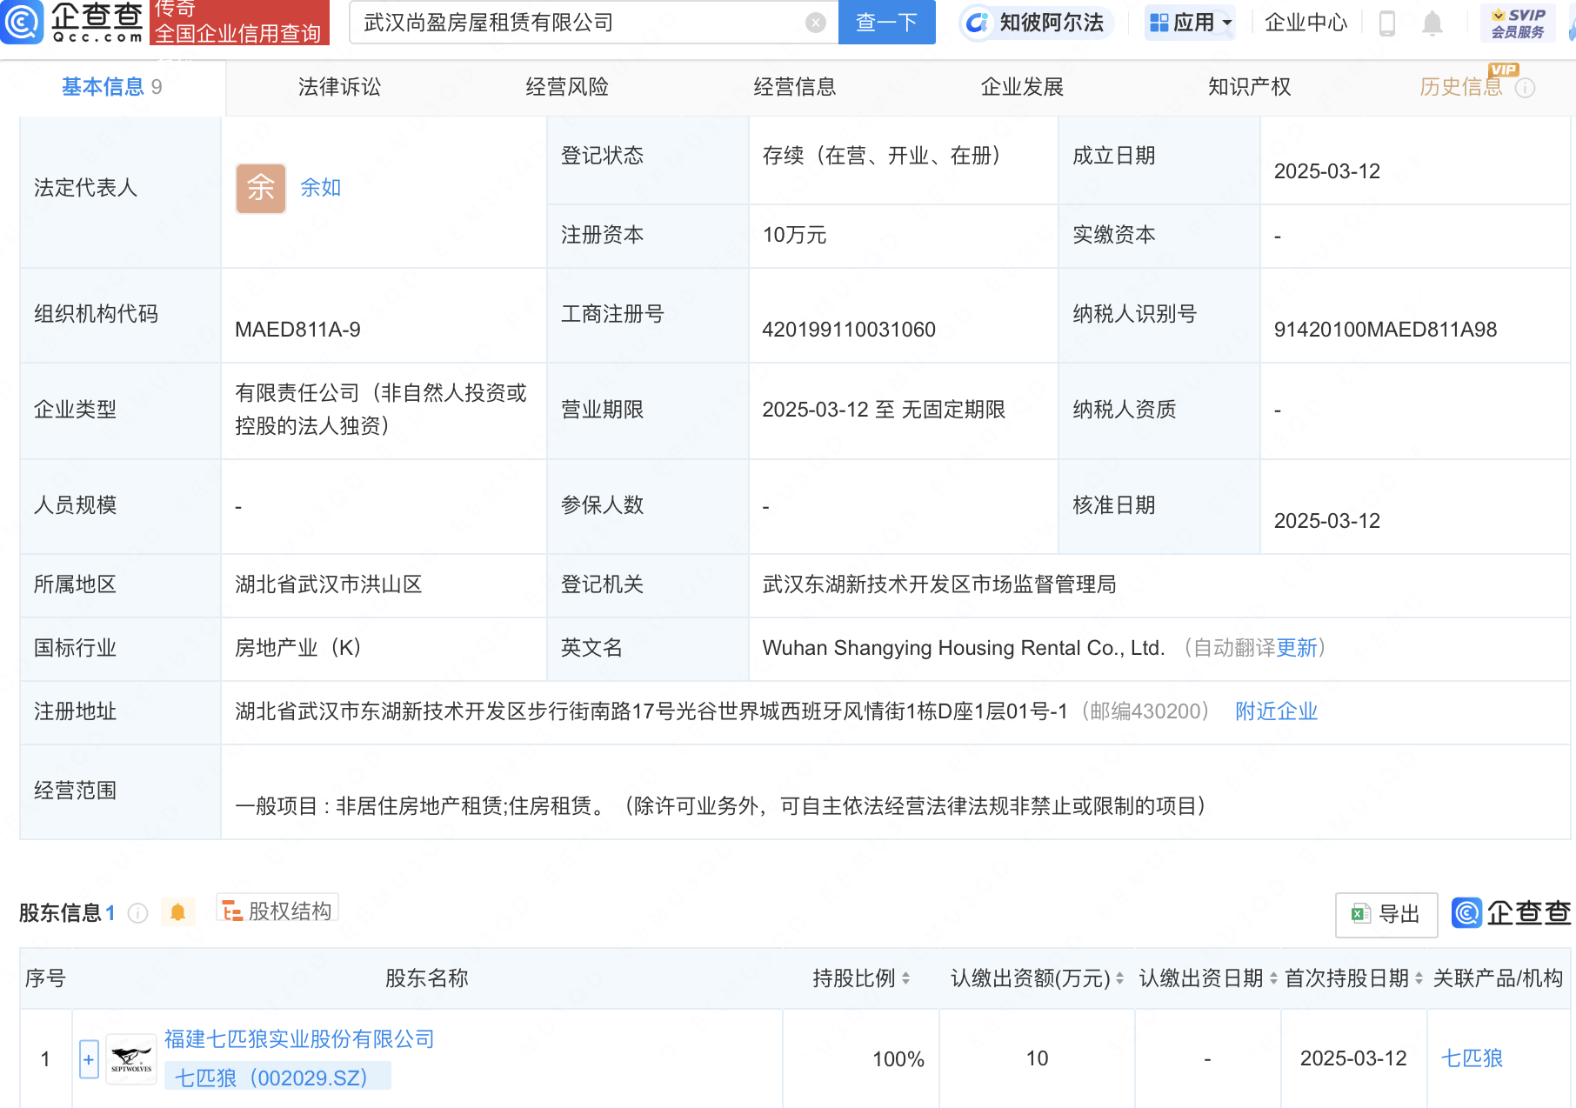Viewport: 1576px width, 1108px height.
Task: View 附近企业 nearby companies
Action: [x=1277, y=711]
